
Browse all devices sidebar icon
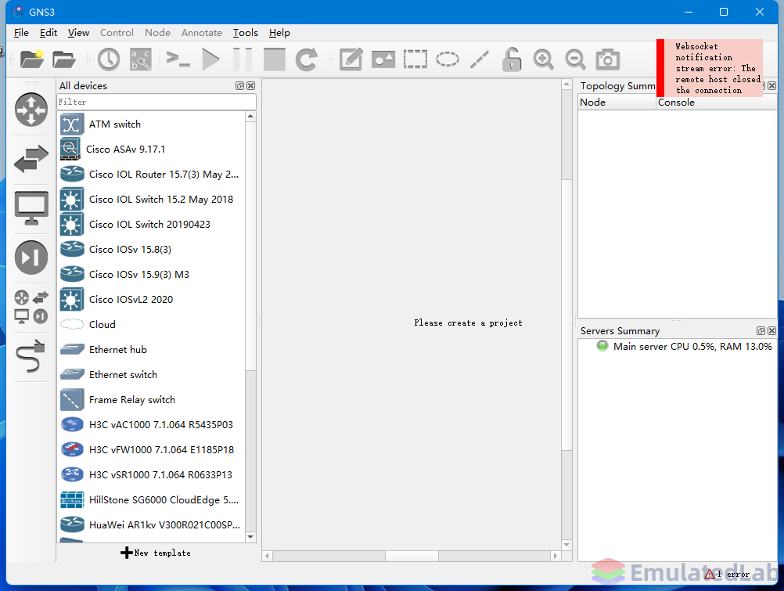pos(31,306)
